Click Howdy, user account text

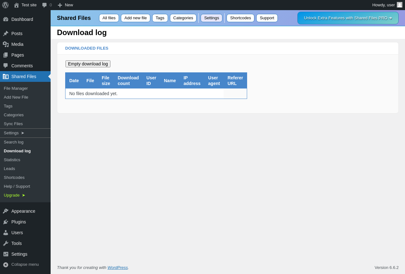coord(383,5)
